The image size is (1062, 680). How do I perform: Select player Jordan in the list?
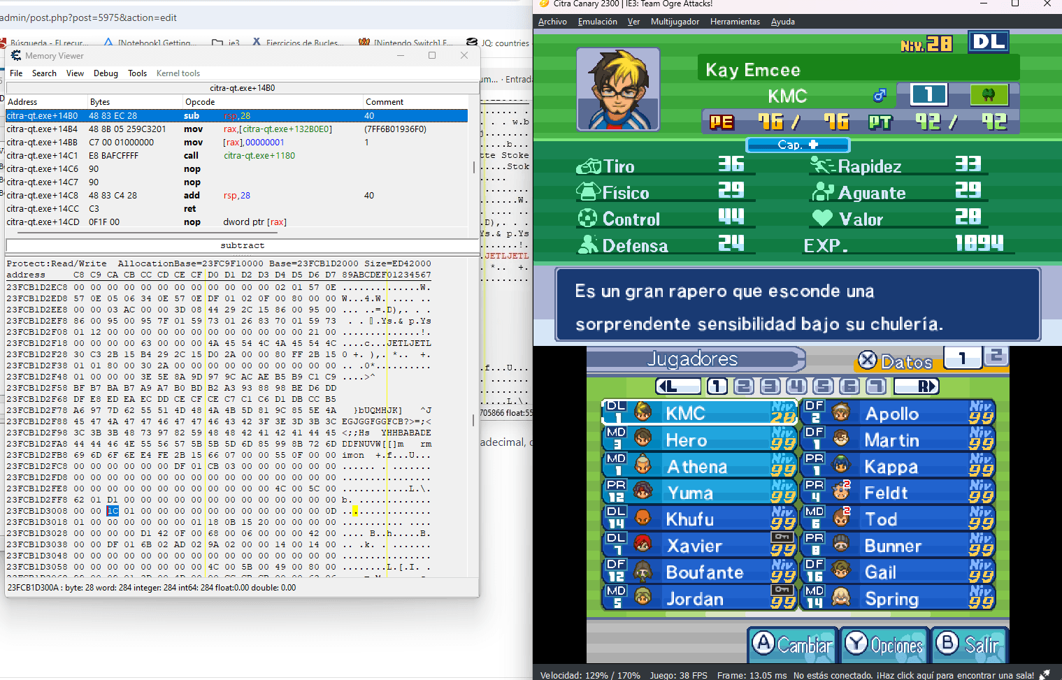pyautogui.click(x=700, y=598)
